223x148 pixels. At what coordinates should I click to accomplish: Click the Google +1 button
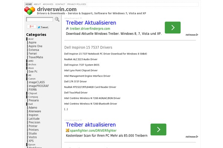32,26
